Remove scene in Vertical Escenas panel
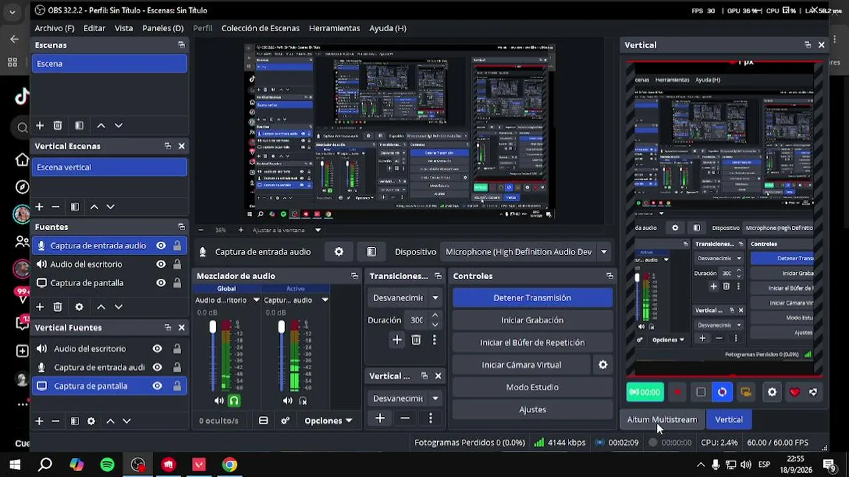 coord(56,207)
